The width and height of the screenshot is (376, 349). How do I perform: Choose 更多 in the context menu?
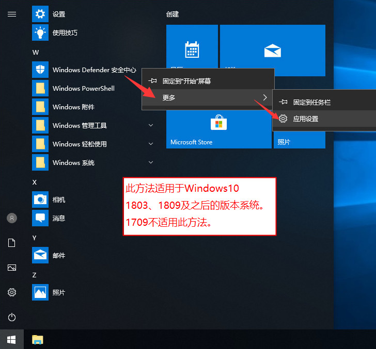(208, 97)
